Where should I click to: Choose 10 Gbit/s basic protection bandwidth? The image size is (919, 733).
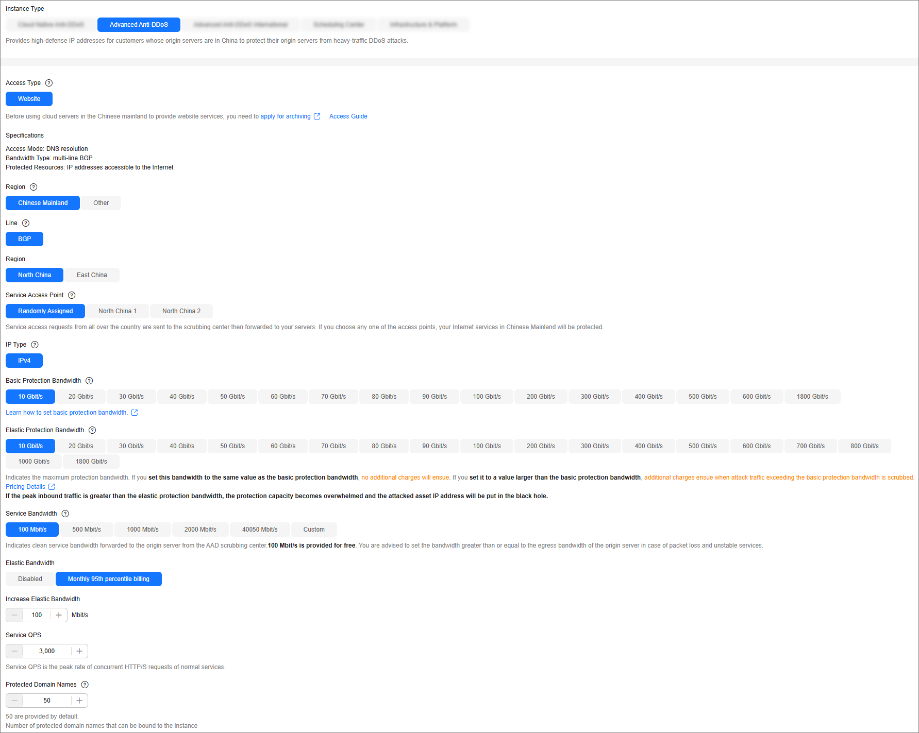point(30,397)
